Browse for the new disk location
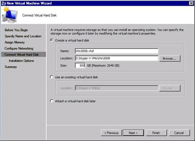The image size is (195, 141). (170, 59)
